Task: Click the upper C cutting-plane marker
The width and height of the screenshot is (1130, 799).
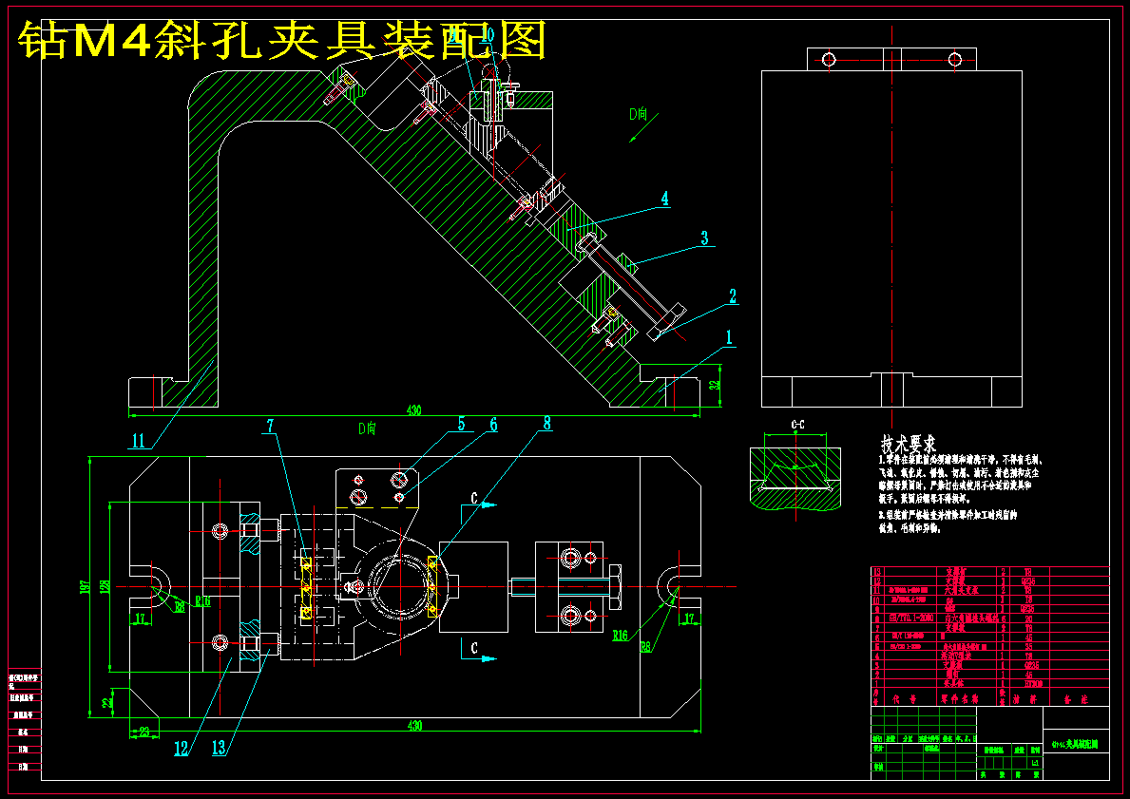Action: tap(473, 499)
